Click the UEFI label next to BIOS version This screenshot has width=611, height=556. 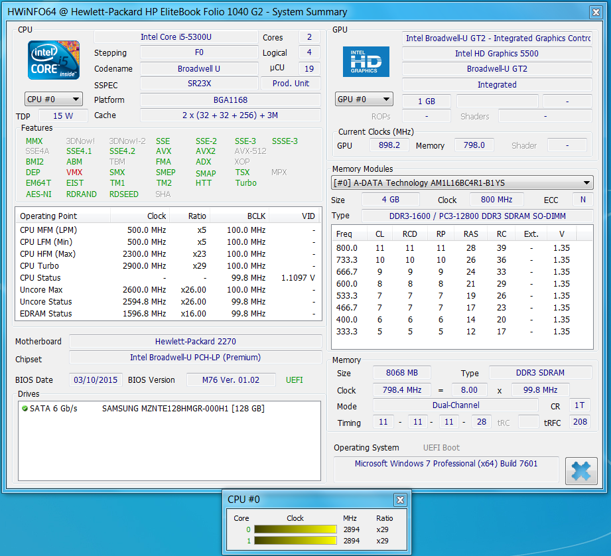coord(294,380)
